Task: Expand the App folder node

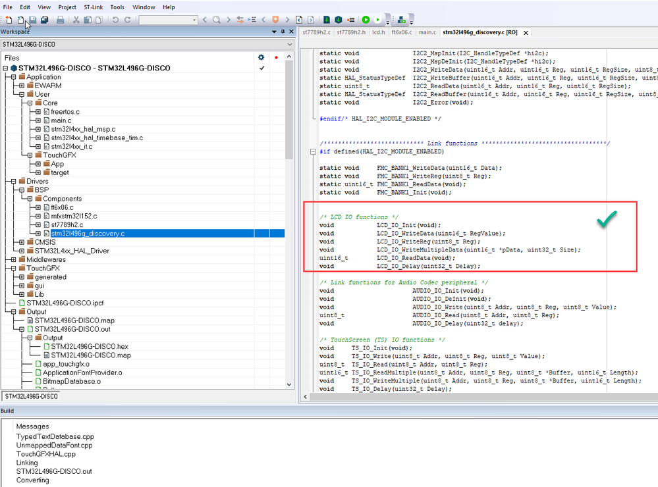Action: click(38, 164)
